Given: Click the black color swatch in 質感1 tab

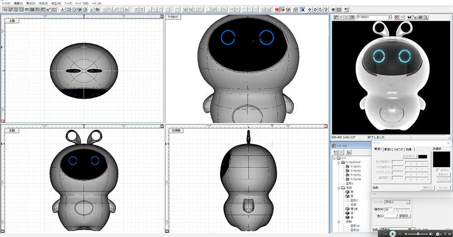Looking at the screenshot, I should click(x=422, y=156).
